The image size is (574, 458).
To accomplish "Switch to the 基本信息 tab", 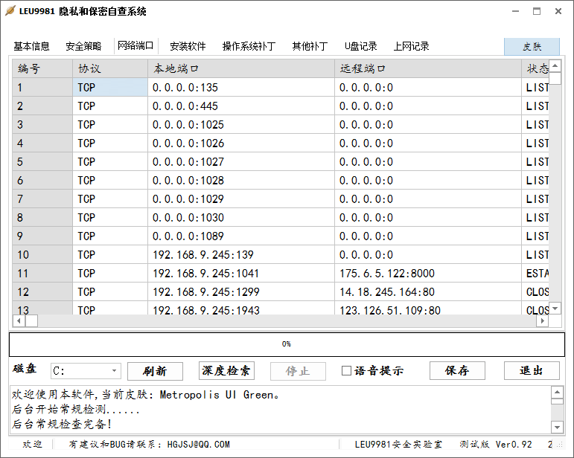I will coord(32,46).
